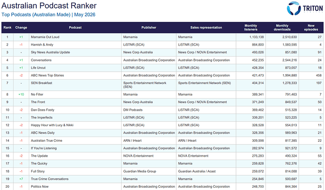The image size is (325, 190).
Task: Click 'News Corp Australia' publisher for The Front
Action: pyautogui.click(x=138, y=102)
